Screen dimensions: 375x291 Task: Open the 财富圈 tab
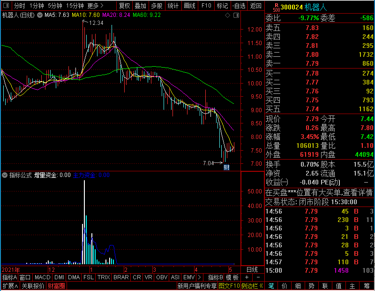(56, 286)
